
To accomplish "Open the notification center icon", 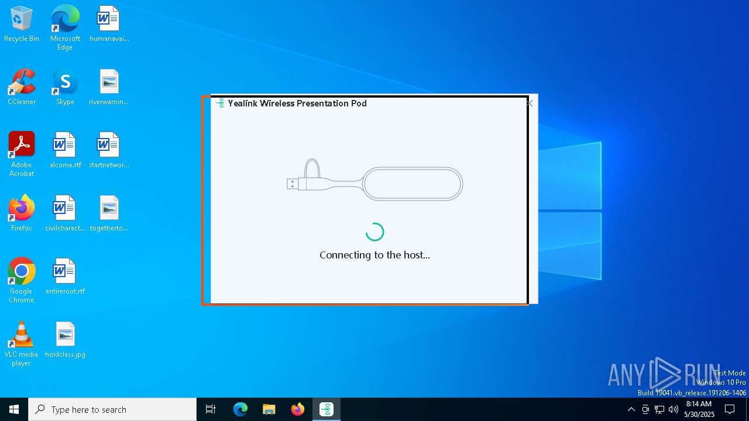I will pos(730,409).
